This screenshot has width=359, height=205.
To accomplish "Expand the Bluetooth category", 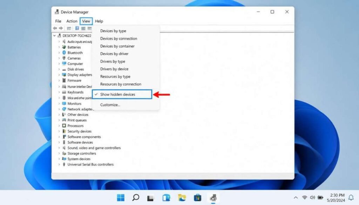I will click(59, 53).
